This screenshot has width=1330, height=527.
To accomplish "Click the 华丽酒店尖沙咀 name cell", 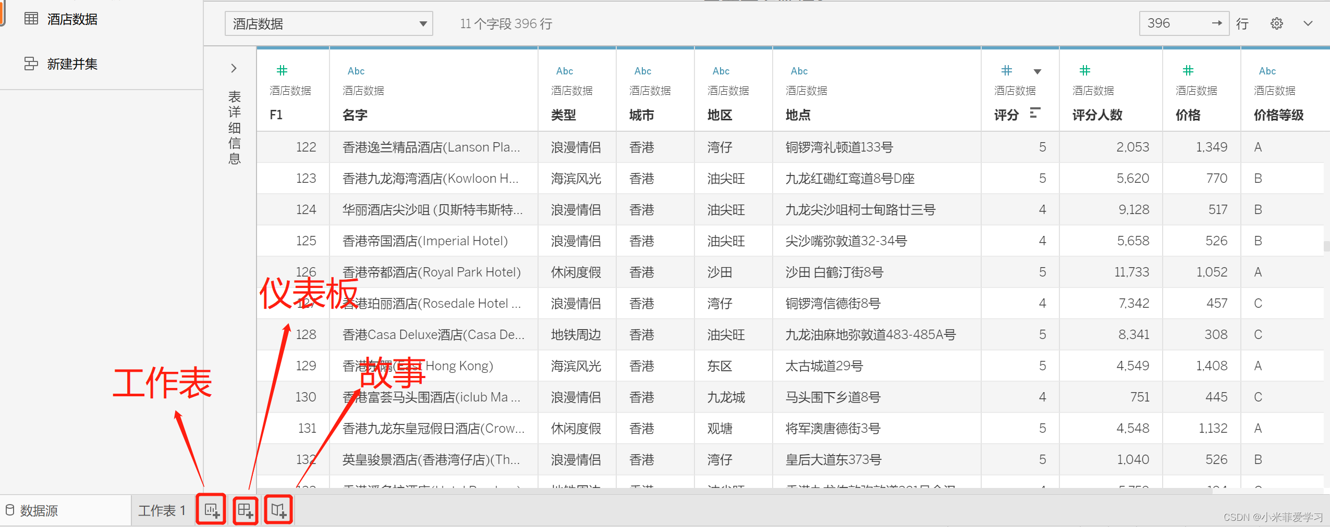I will (x=432, y=210).
